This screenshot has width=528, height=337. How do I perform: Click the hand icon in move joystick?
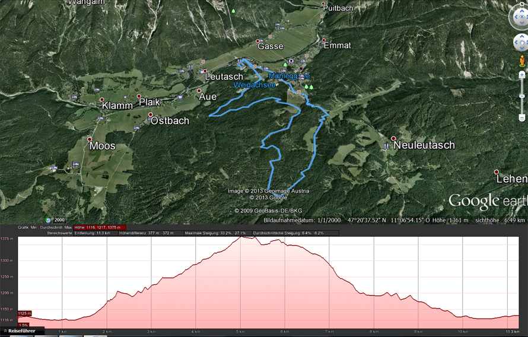point(522,42)
